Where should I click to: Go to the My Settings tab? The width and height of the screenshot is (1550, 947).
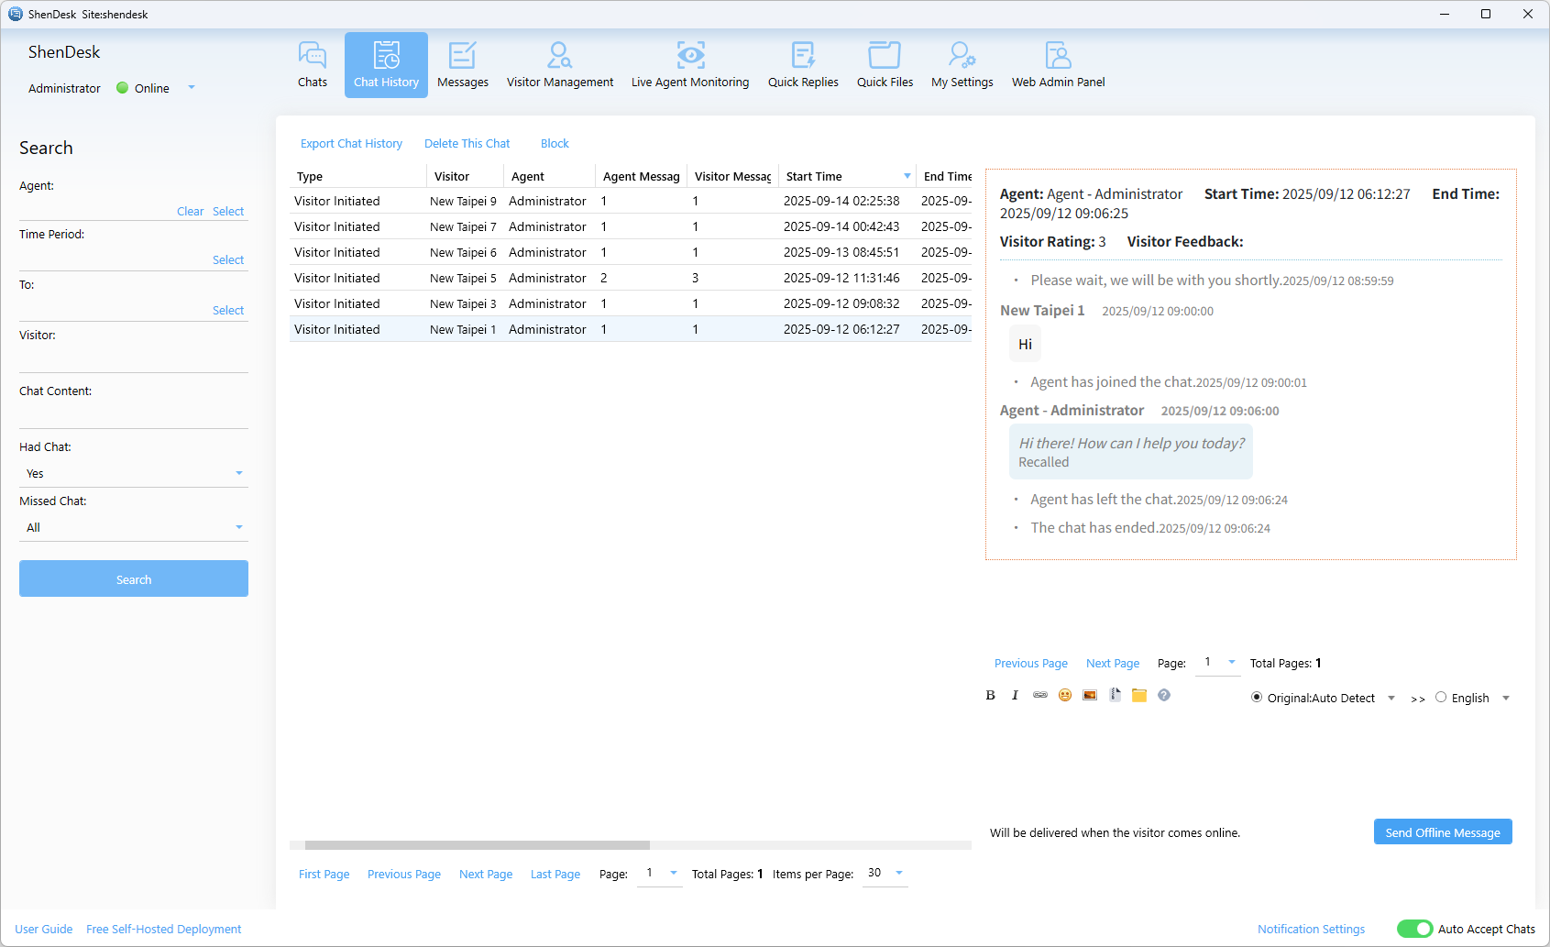coord(962,64)
